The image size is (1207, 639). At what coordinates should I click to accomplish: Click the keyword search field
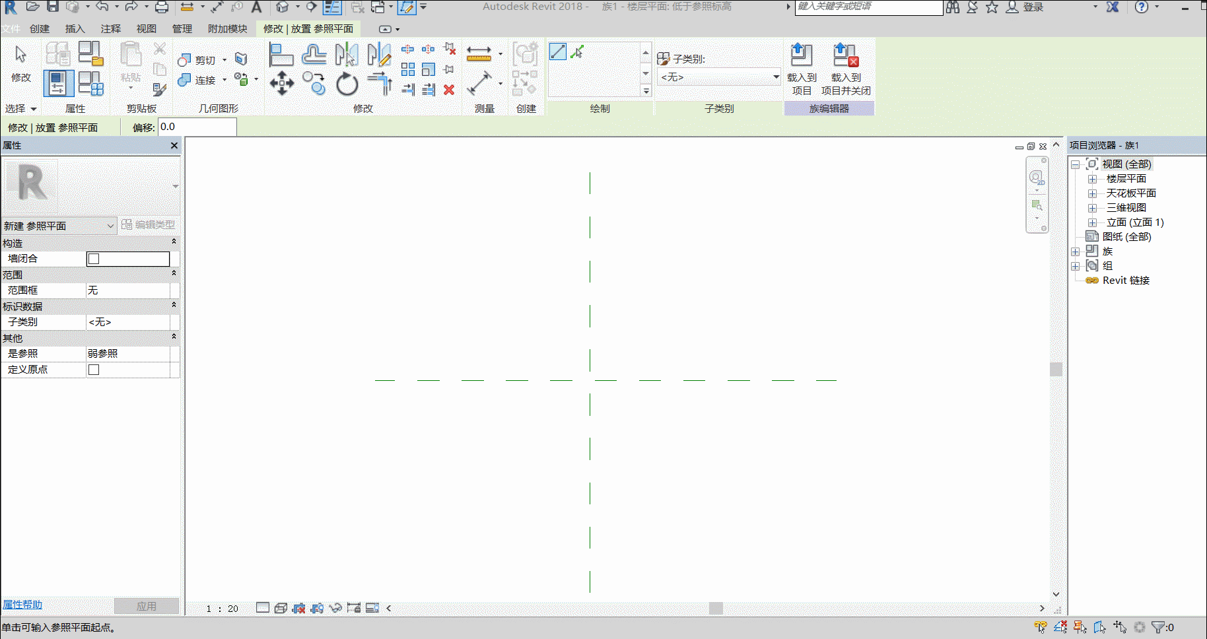point(869,7)
